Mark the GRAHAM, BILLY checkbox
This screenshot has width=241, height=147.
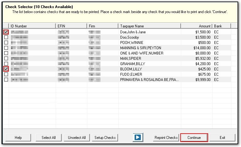(6, 64)
